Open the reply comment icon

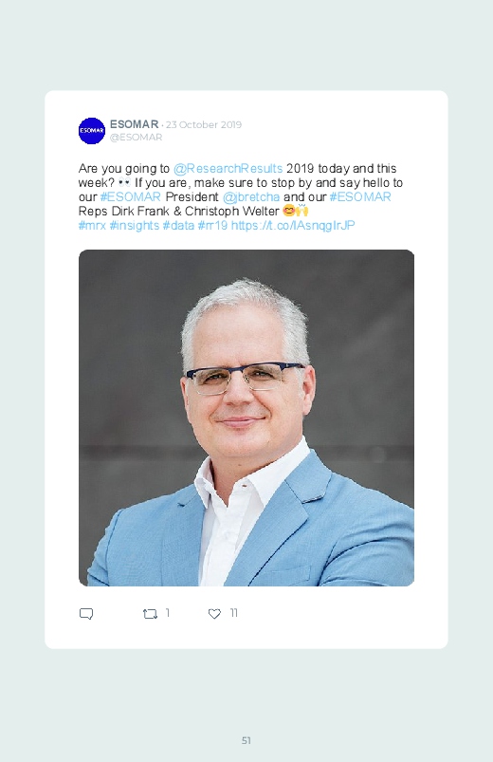[x=86, y=614]
